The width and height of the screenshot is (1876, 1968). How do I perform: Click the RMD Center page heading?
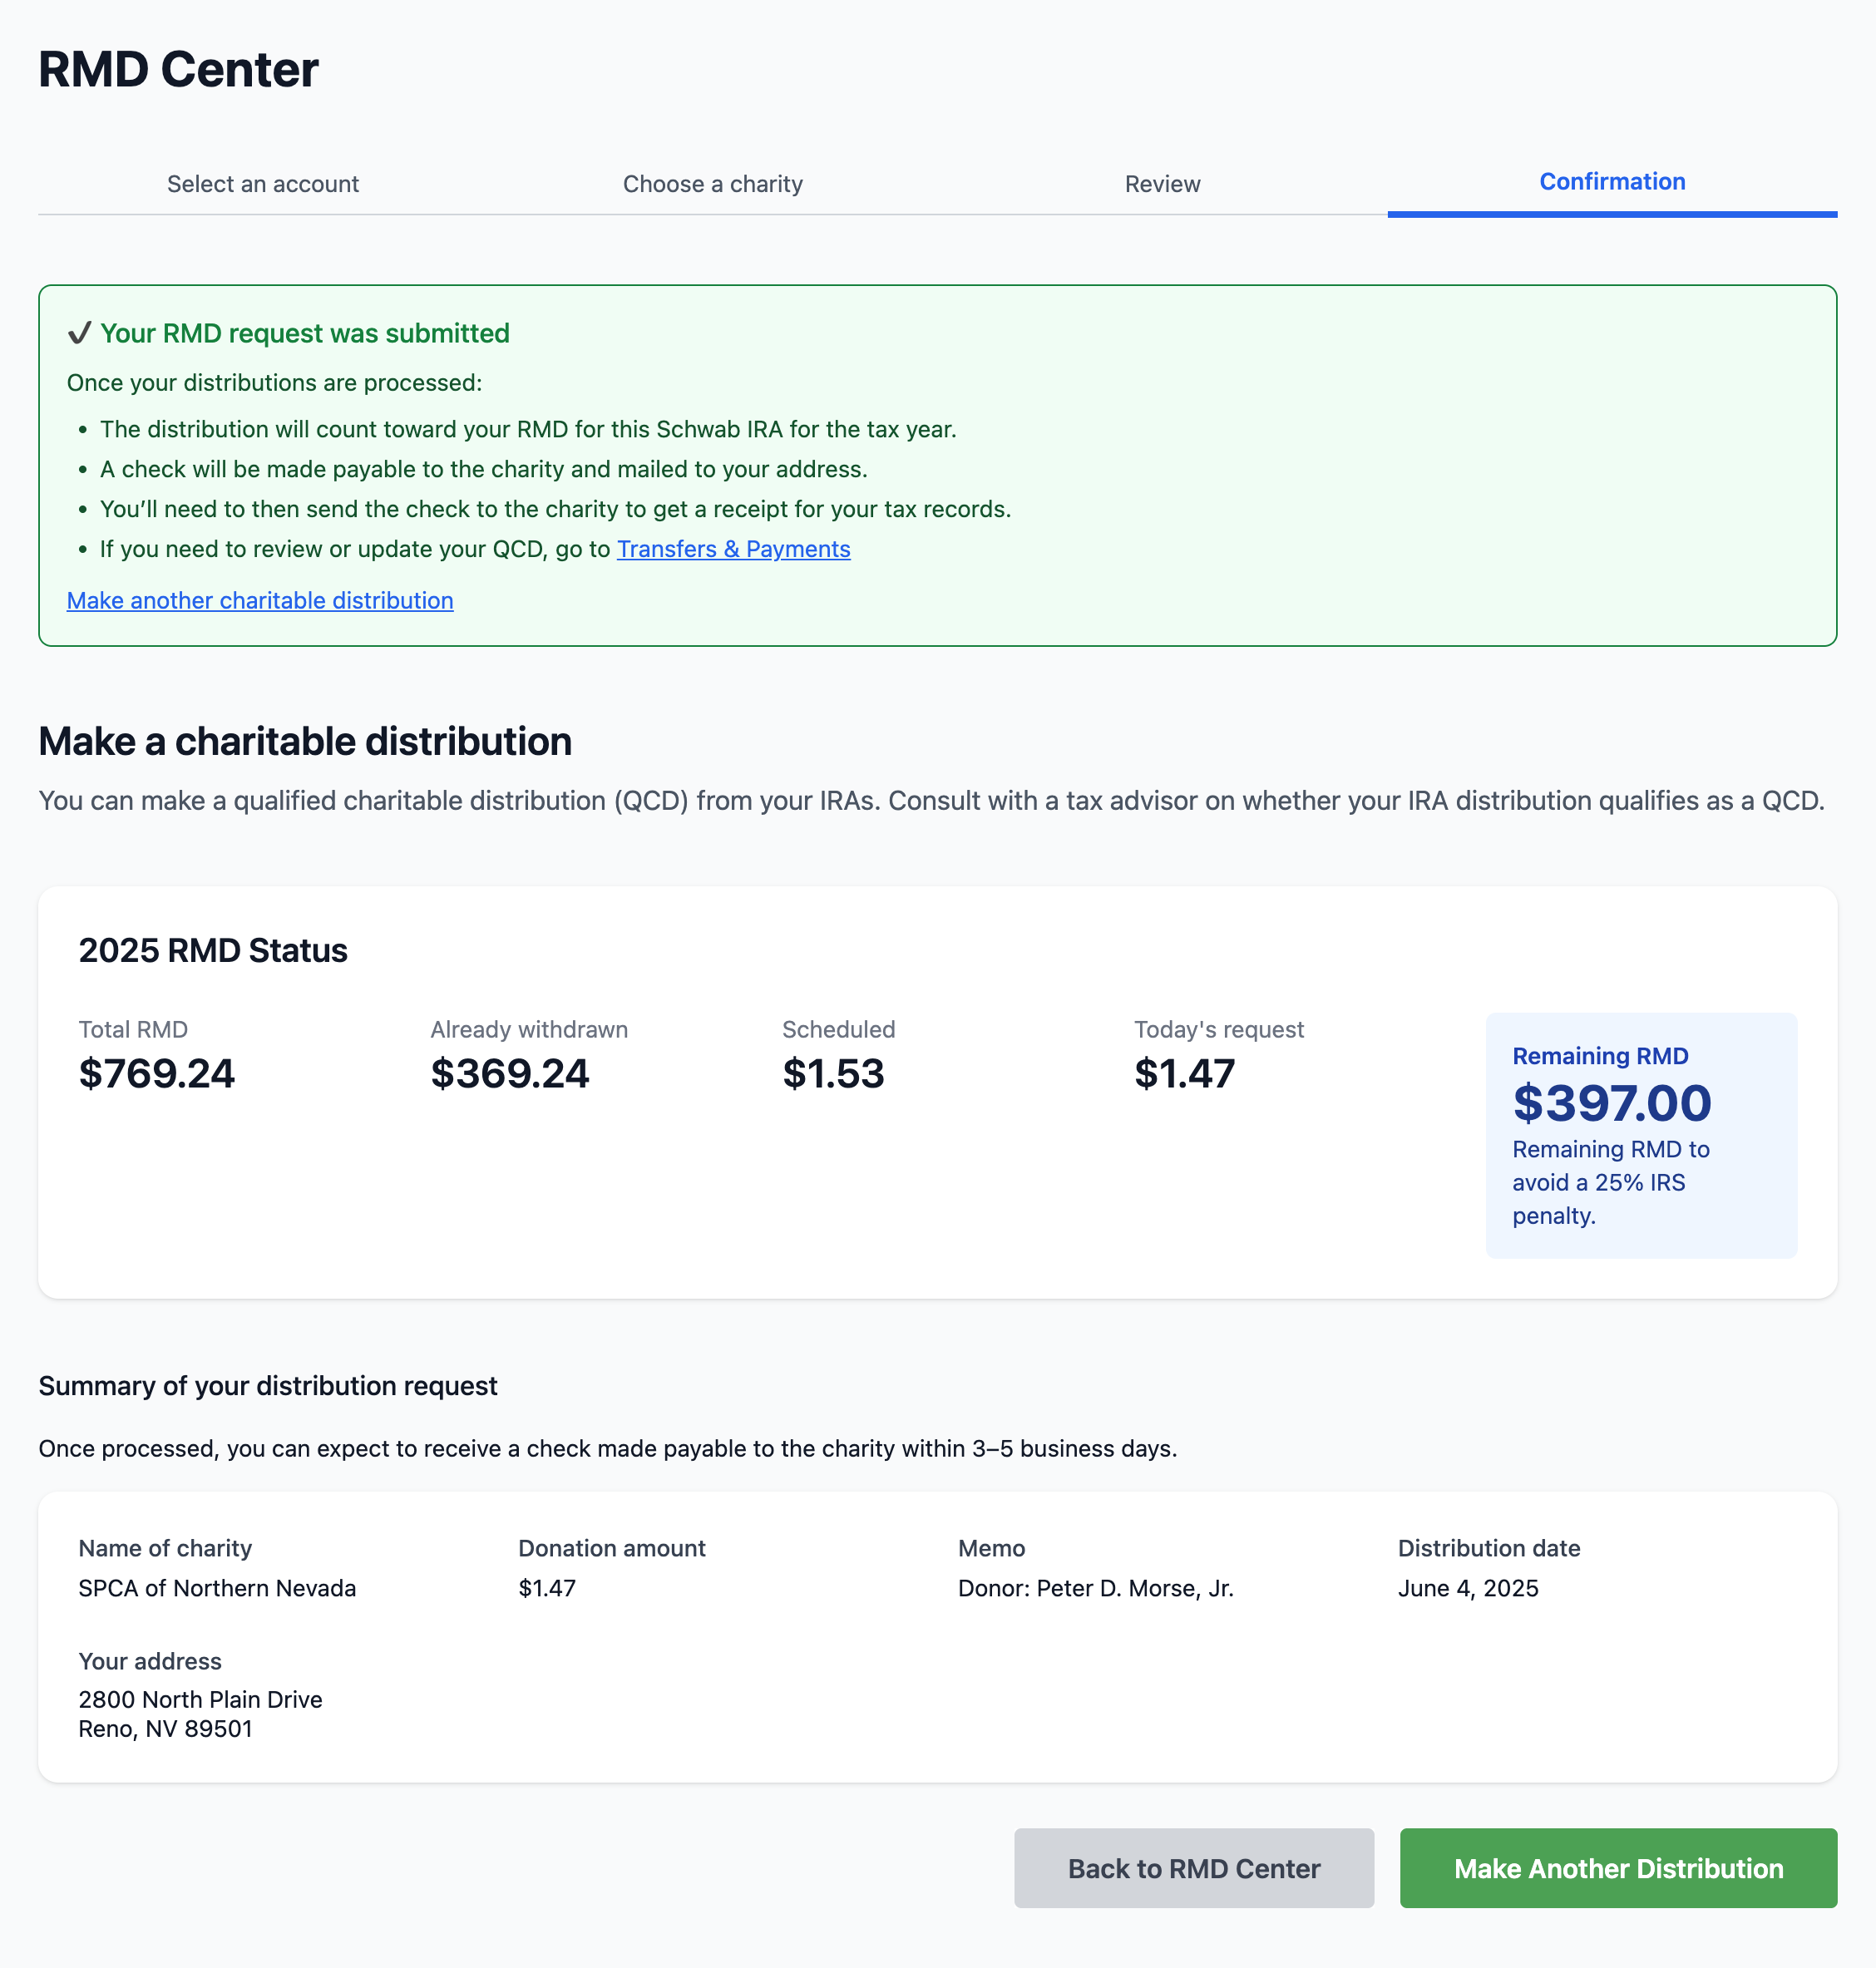(178, 70)
